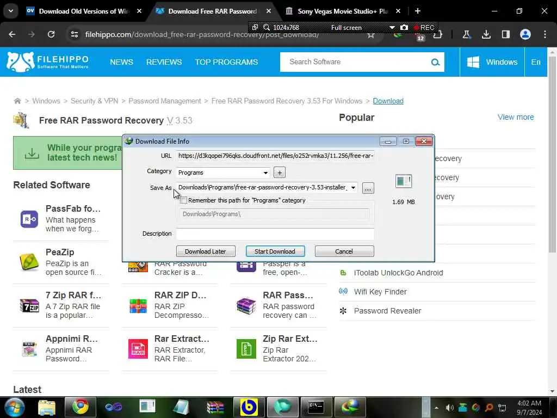Open the Chrome profile avatar
Image resolution: width=557 pixels, height=418 pixels.
click(x=525, y=34)
